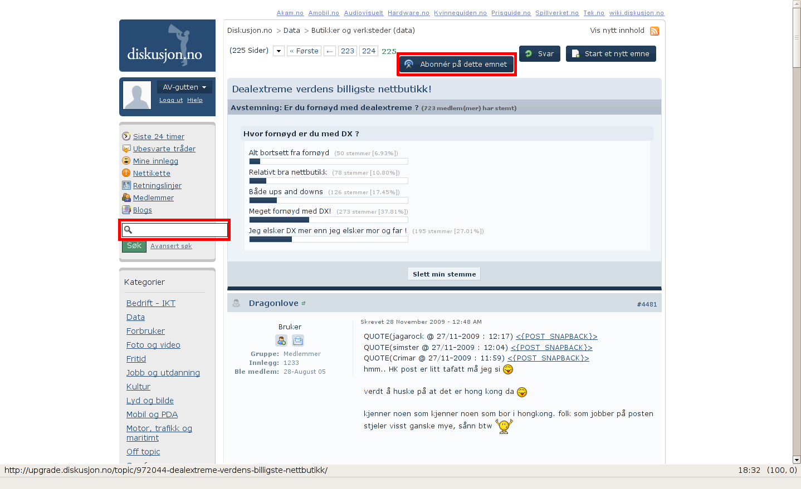Open the Foto og video category

coord(153,345)
